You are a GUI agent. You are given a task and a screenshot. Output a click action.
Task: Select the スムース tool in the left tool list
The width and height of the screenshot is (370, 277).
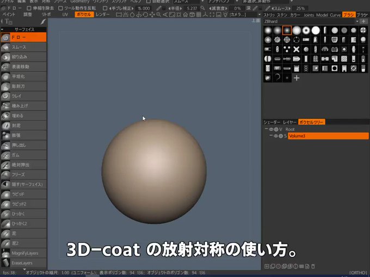point(23,47)
